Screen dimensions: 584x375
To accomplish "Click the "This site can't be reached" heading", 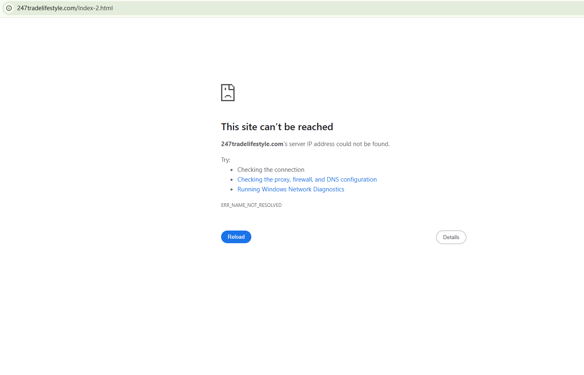I will [x=277, y=127].
